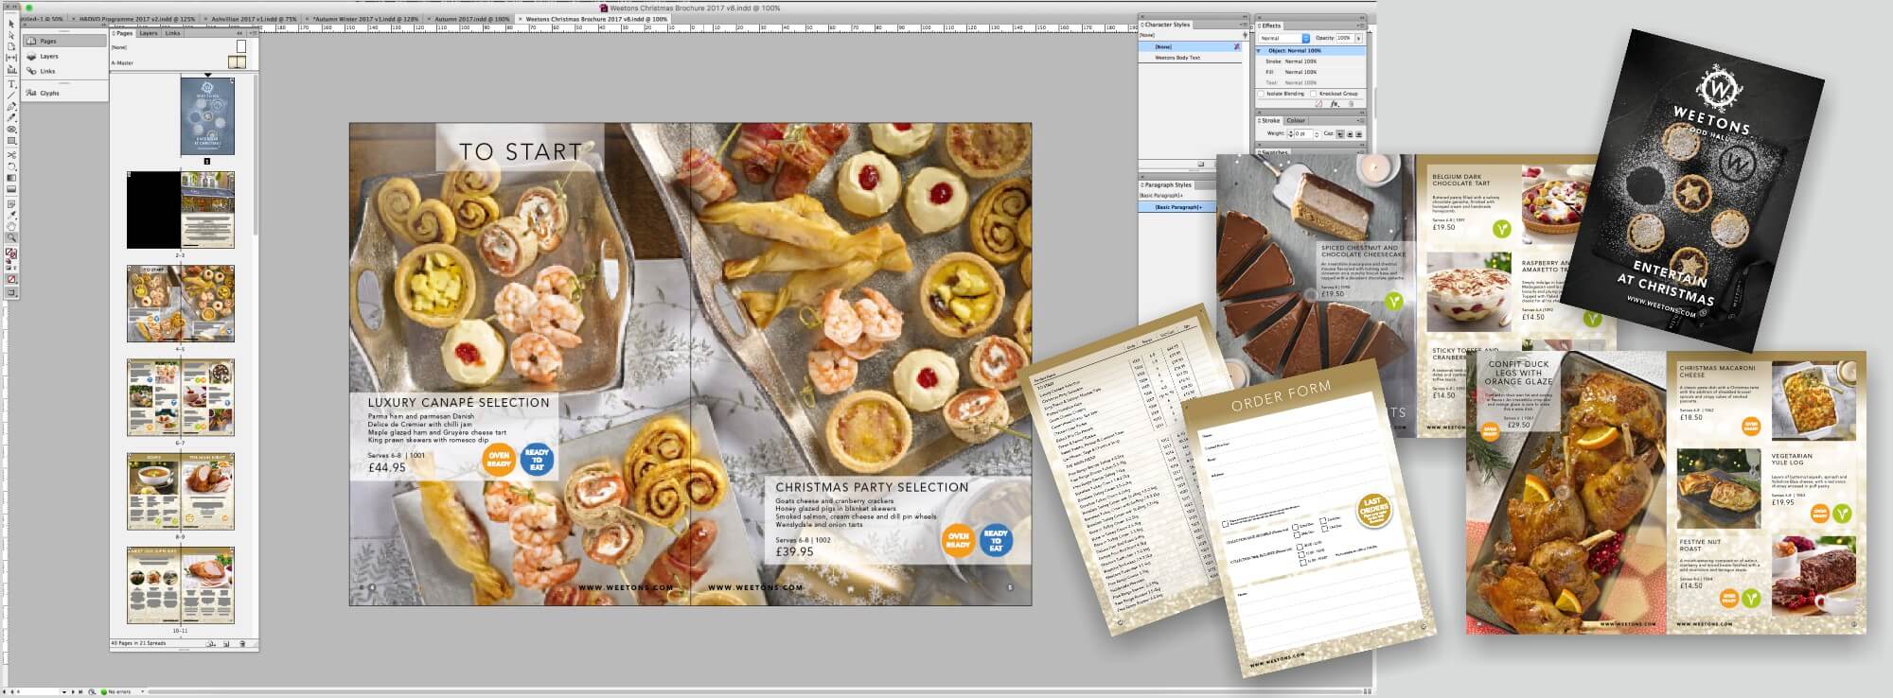Select the Hand tool

tap(11, 226)
